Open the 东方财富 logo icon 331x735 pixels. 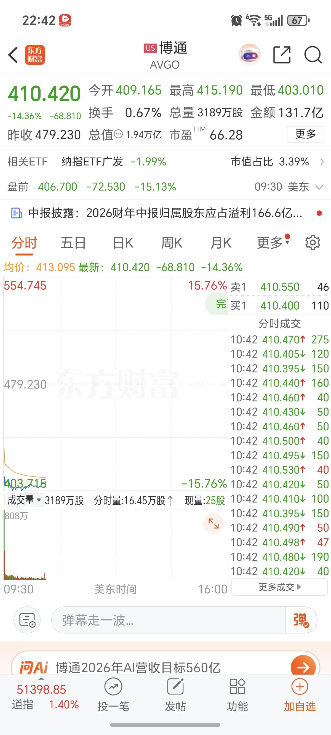[x=35, y=55]
